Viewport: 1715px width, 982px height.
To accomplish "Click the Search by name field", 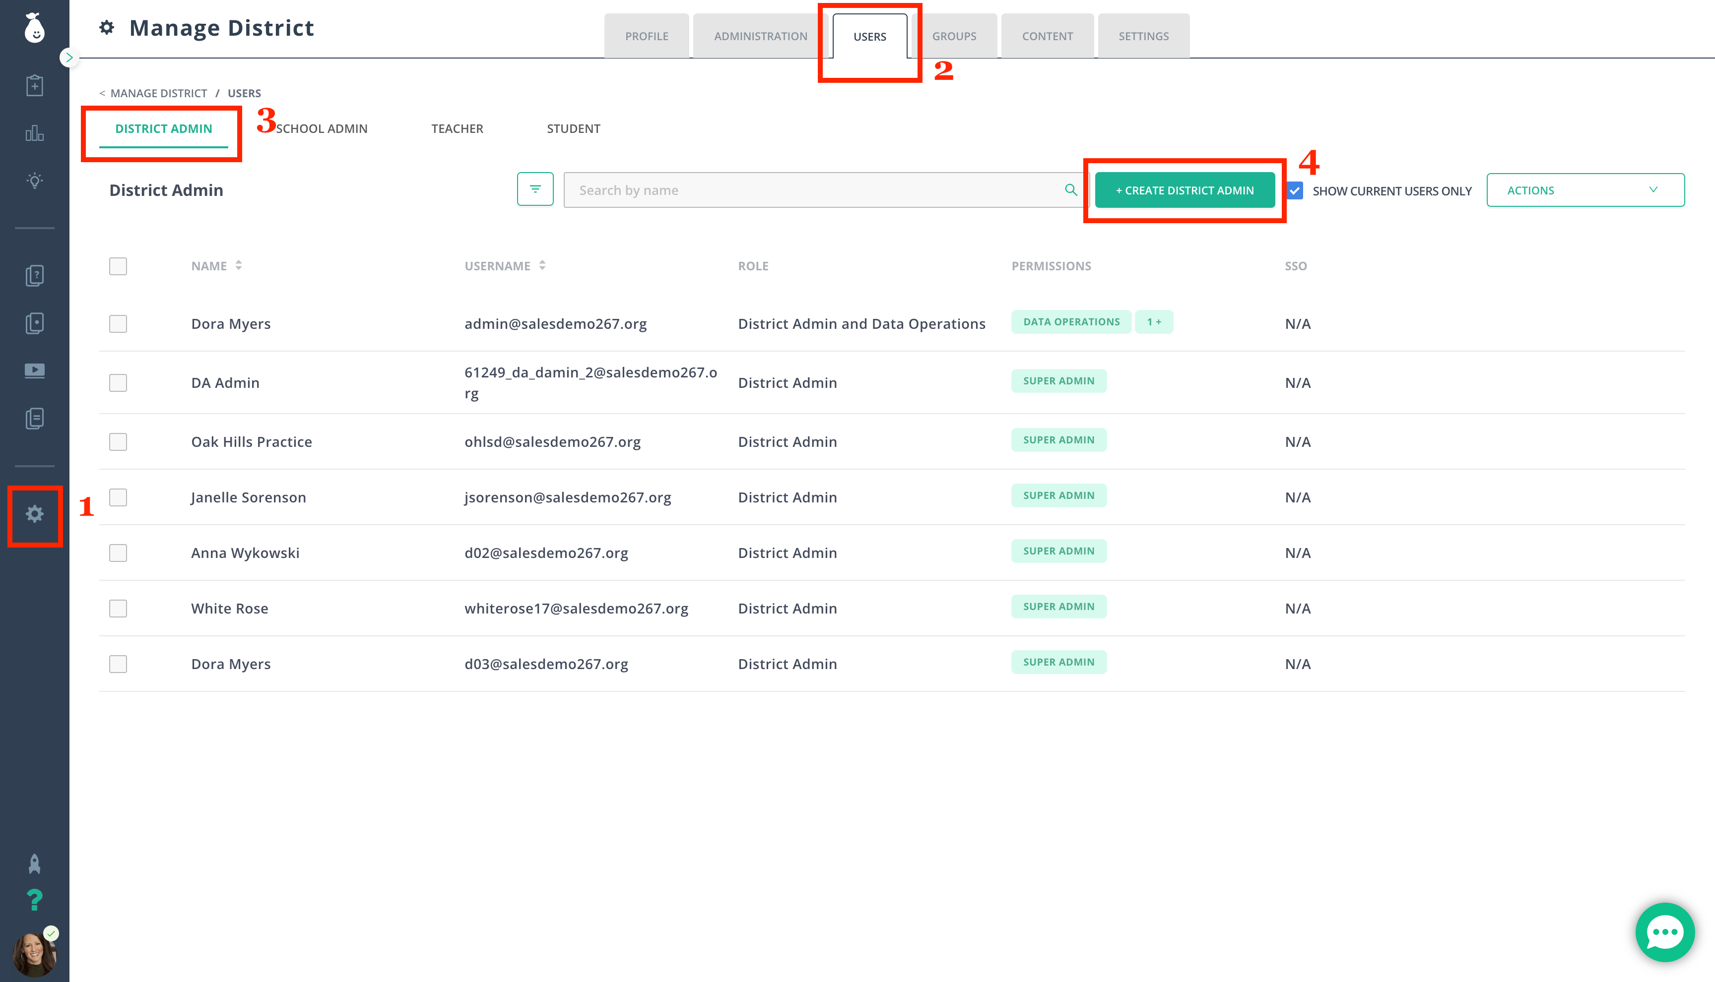I will coord(826,189).
